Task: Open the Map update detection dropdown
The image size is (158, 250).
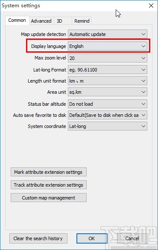Action: coord(108,34)
